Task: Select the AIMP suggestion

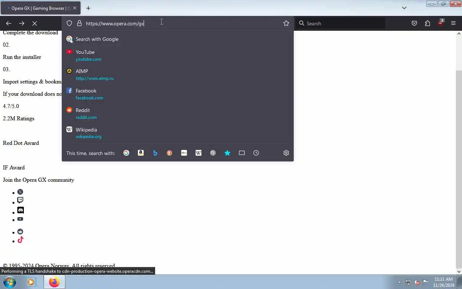Action: [178, 74]
